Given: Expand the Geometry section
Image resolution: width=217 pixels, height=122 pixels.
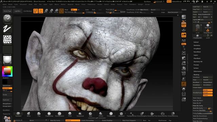Looking at the screenshot, I should [x=197, y=45].
